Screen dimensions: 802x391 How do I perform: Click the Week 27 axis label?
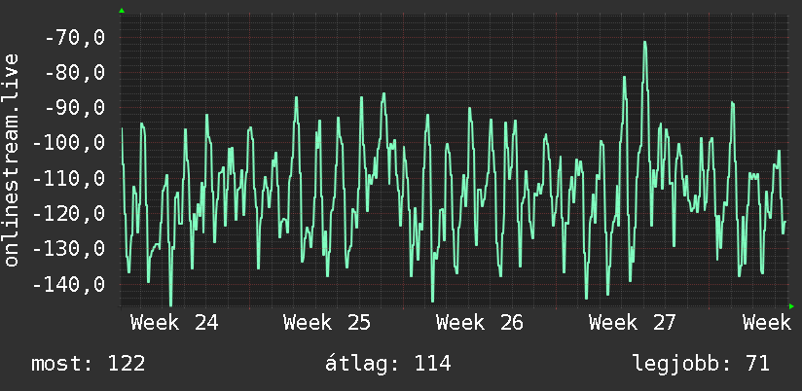[x=633, y=323]
